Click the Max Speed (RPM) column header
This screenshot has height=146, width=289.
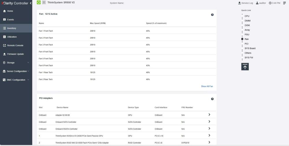(x=98, y=23)
